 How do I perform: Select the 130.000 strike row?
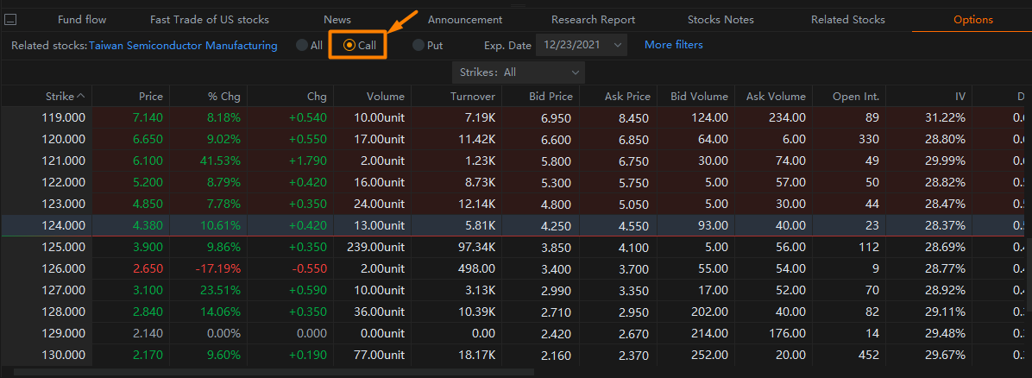(513, 355)
